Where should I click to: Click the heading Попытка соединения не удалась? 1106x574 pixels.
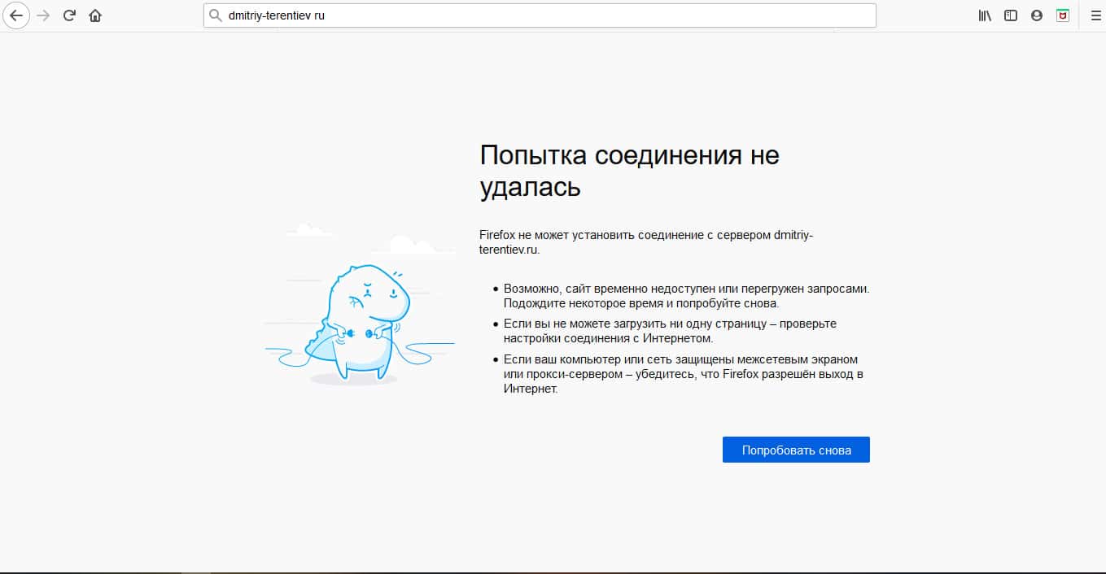click(x=630, y=171)
